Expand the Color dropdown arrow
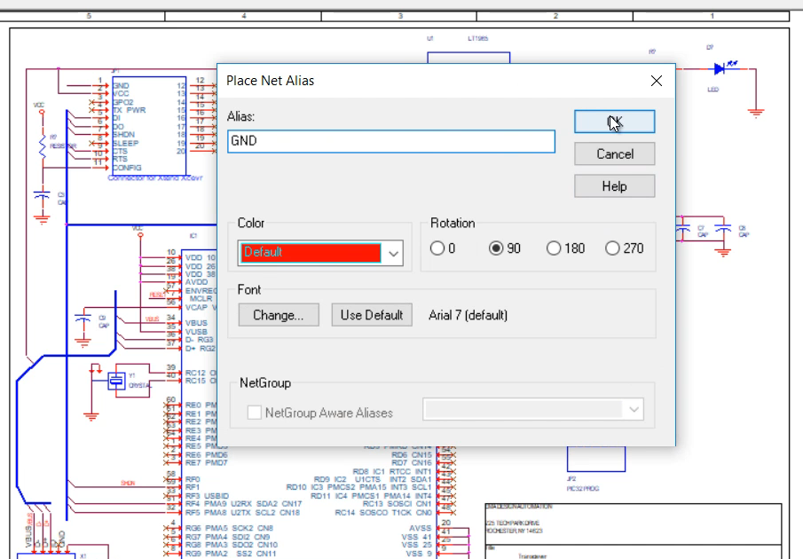 coord(394,253)
